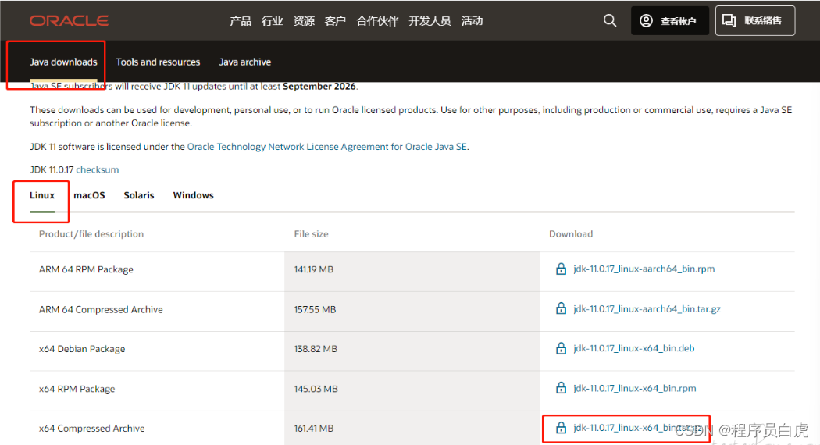
Task: Open the search magnifier icon
Action: point(610,20)
